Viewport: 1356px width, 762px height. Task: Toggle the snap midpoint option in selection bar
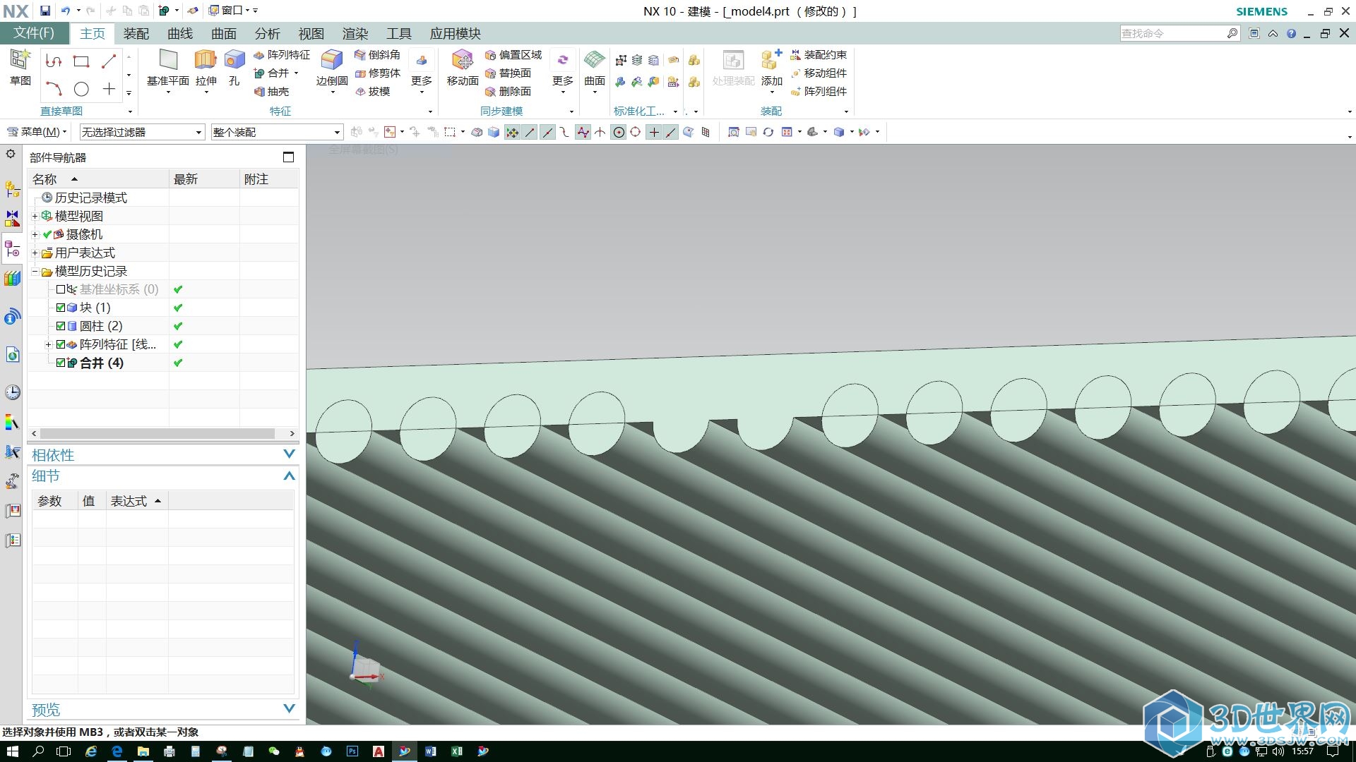(x=547, y=132)
